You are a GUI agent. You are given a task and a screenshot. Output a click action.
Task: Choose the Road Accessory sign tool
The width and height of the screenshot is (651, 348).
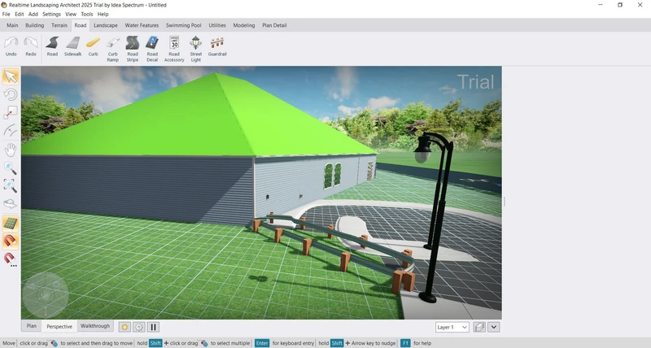[174, 47]
